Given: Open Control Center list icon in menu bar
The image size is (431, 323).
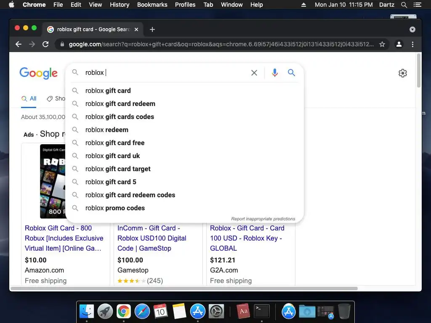Looking at the screenshot, I should click(x=417, y=5).
